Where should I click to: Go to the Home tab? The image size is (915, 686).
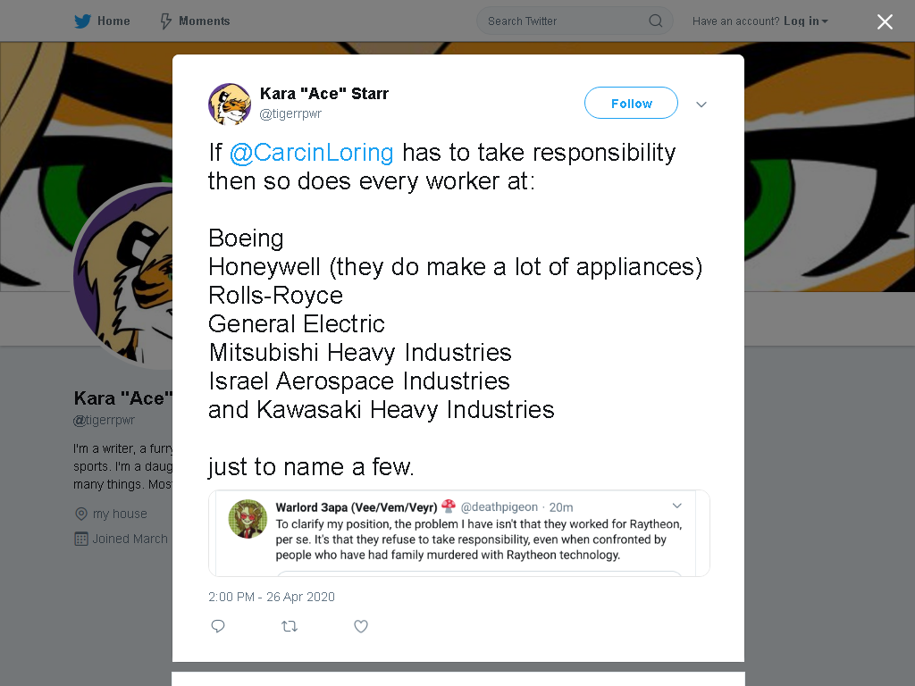click(x=102, y=21)
